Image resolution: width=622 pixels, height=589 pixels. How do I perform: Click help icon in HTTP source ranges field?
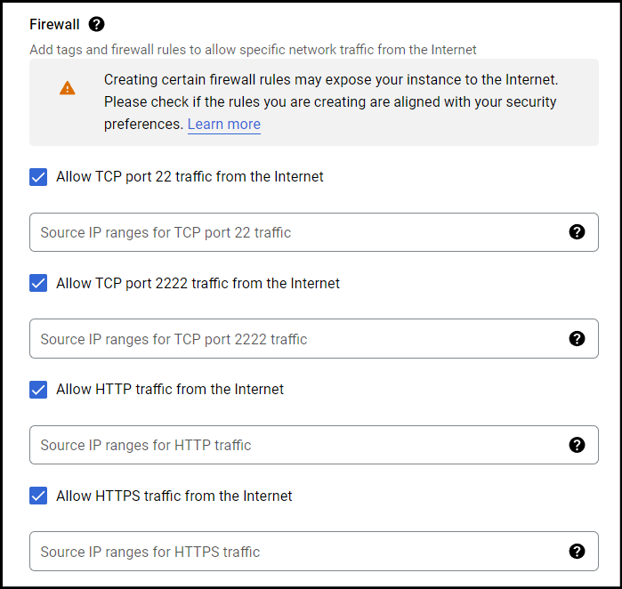tap(577, 445)
